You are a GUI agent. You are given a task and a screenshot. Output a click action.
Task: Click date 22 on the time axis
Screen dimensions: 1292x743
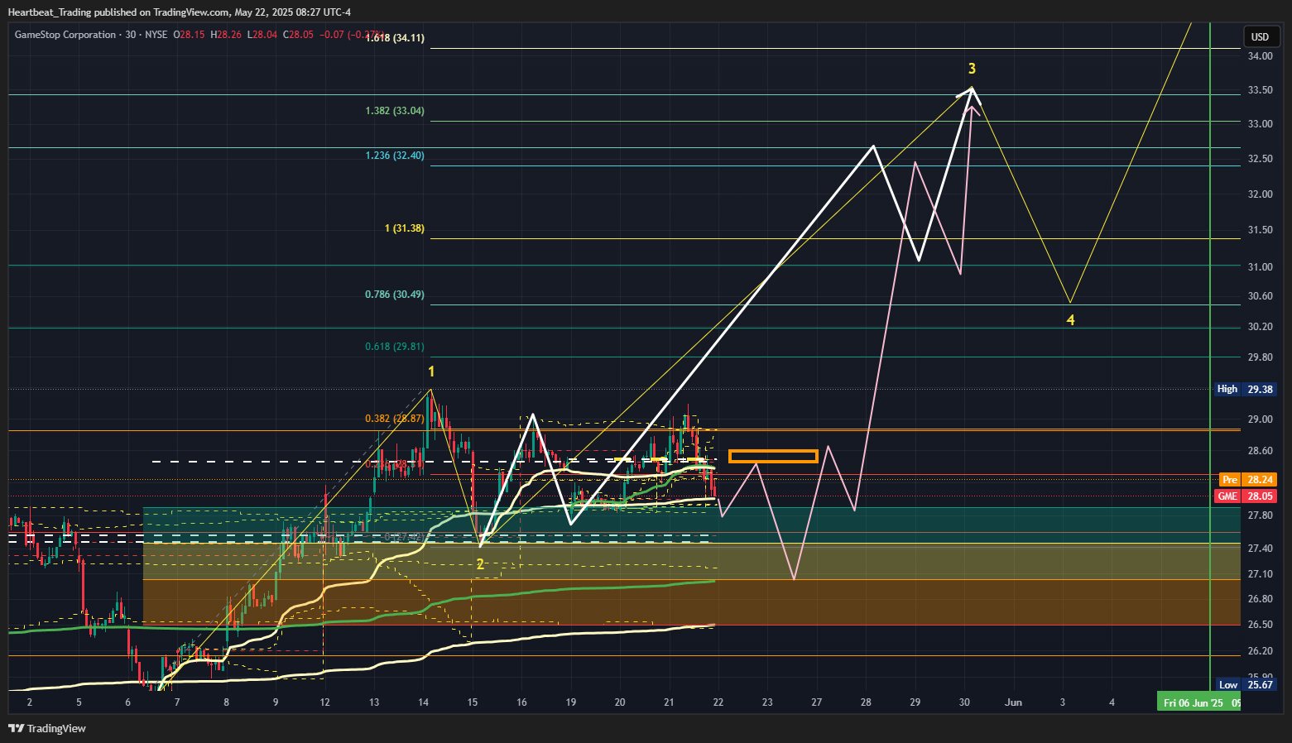(718, 702)
